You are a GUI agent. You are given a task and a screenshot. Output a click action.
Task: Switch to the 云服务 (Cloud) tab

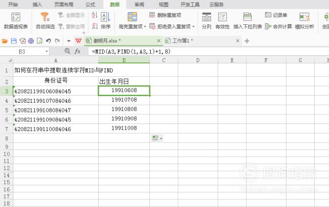[217, 5]
